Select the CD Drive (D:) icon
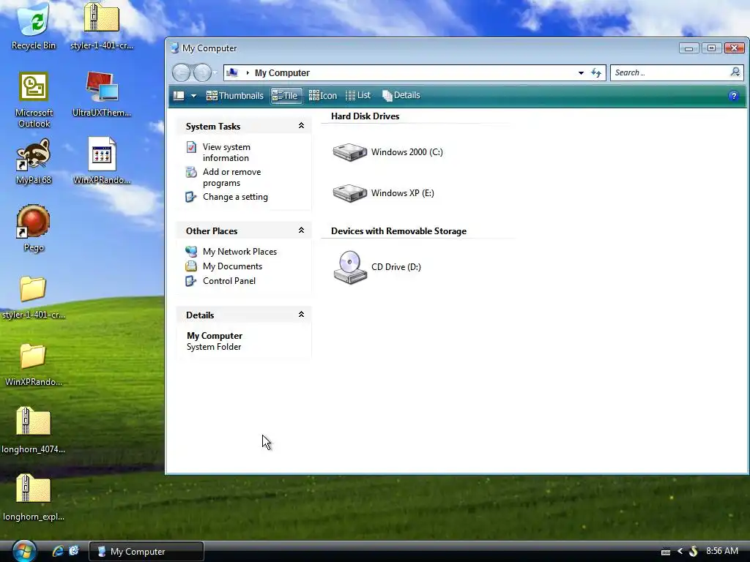The width and height of the screenshot is (750, 562). click(x=377, y=267)
